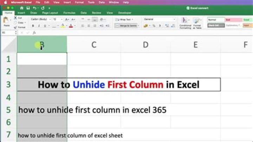Viewport: 253px width, 142px height.
Task: Toggle Bold formatting
Action: [33, 26]
